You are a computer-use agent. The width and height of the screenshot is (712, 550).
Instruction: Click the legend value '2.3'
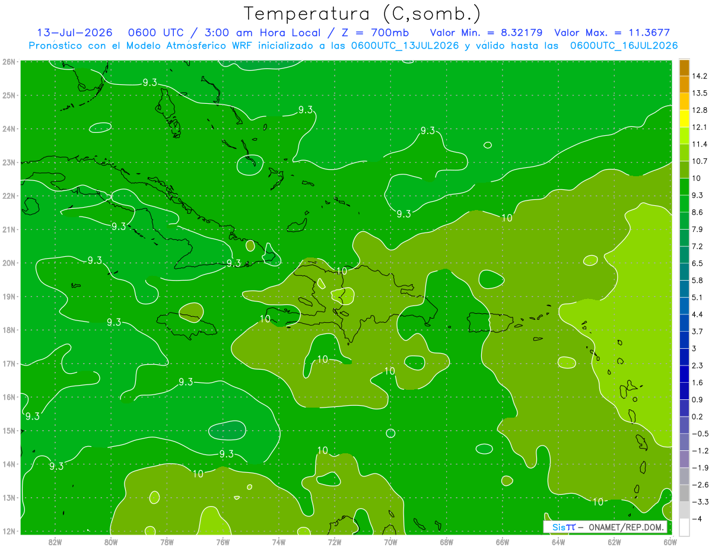[698, 365]
